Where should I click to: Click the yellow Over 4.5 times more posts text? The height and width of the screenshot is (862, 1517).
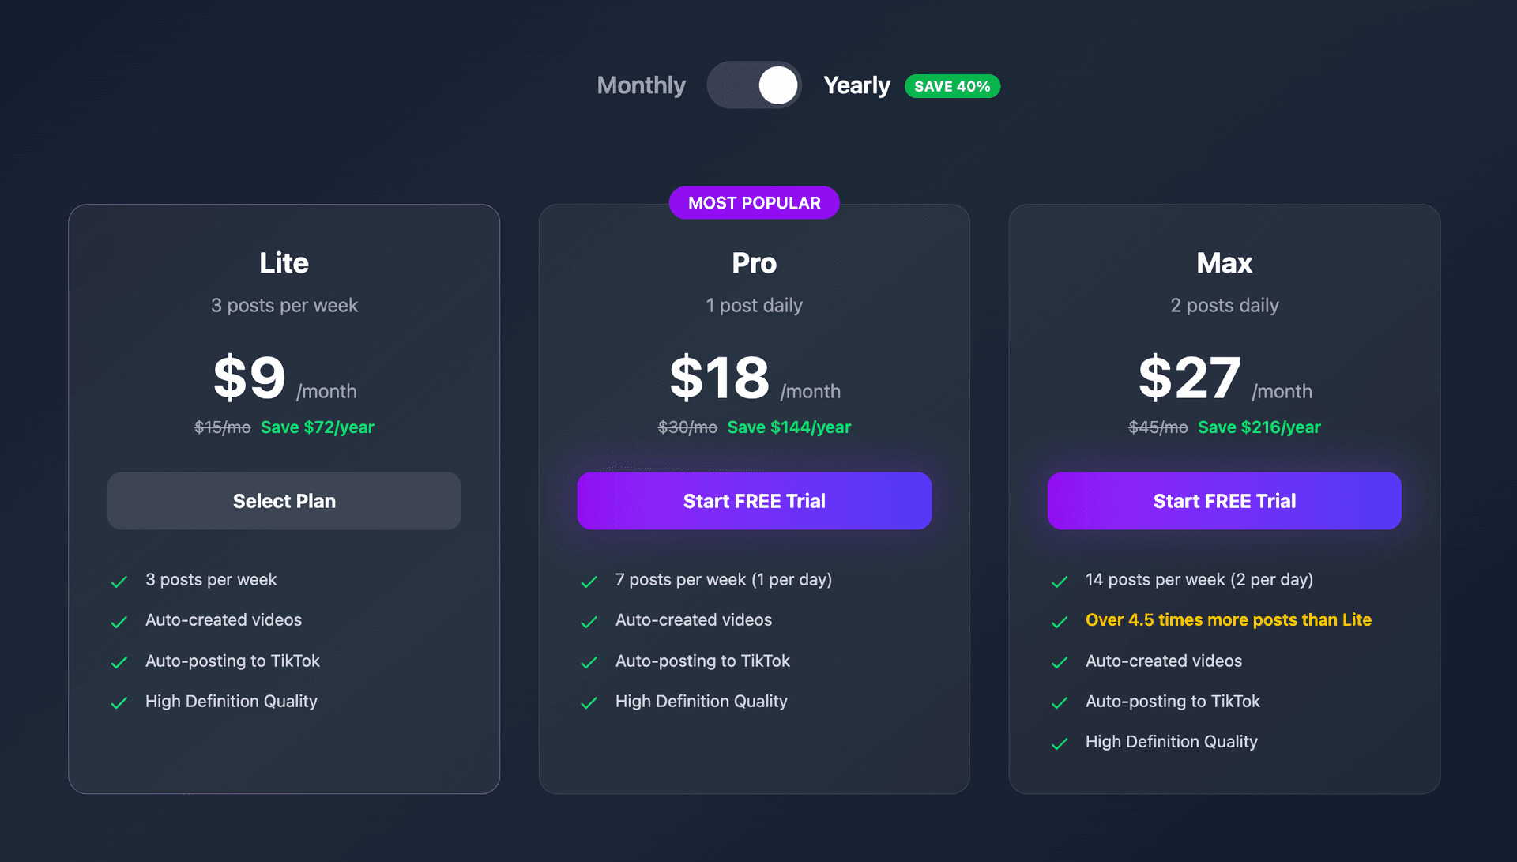pos(1228,620)
